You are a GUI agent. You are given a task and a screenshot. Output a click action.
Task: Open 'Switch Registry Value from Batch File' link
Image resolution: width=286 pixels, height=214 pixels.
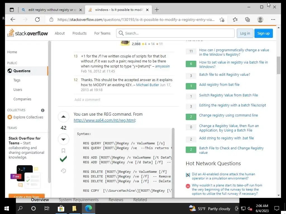[228, 95]
